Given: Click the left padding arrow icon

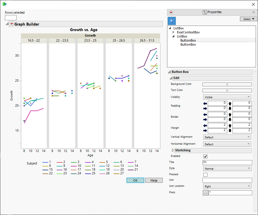Looking at the screenshot, I should (205, 103).
